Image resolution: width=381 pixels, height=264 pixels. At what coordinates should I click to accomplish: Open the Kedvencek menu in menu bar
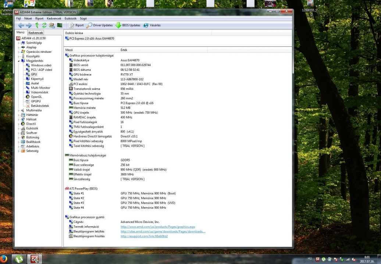tap(54, 18)
